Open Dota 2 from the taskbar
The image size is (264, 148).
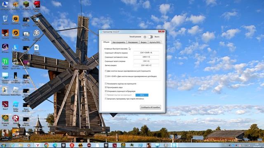point(115,145)
